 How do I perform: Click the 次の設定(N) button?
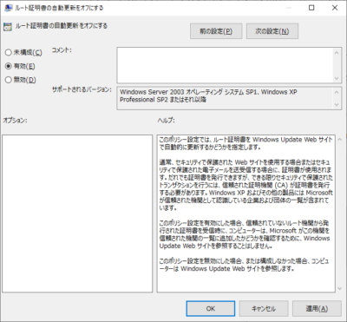pyautogui.click(x=272, y=31)
